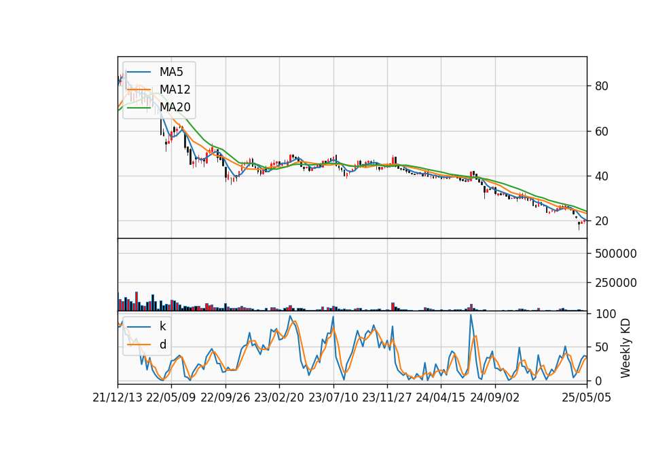This screenshot has width=652, height=468.
Task: Click the 24/04/15 date label
Action: click(x=441, y=397)
